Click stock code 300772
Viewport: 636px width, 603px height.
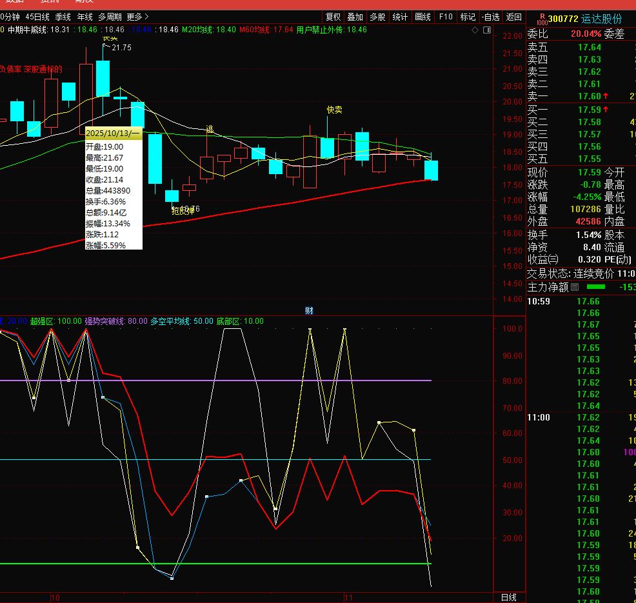coord(563,19)
